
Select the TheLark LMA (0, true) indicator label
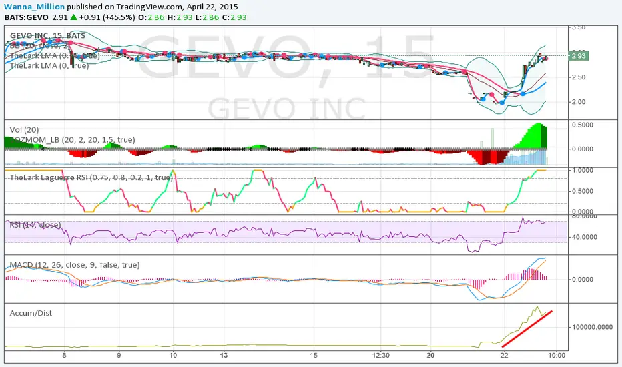(49, 65)
